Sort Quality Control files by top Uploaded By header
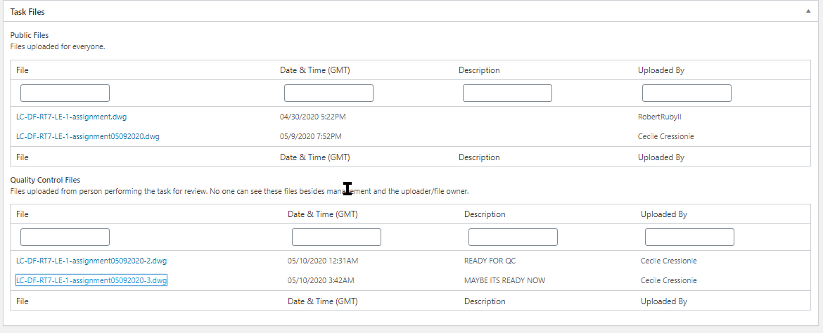The height and width of the screenshot is (333, 823). pos(663,214)
